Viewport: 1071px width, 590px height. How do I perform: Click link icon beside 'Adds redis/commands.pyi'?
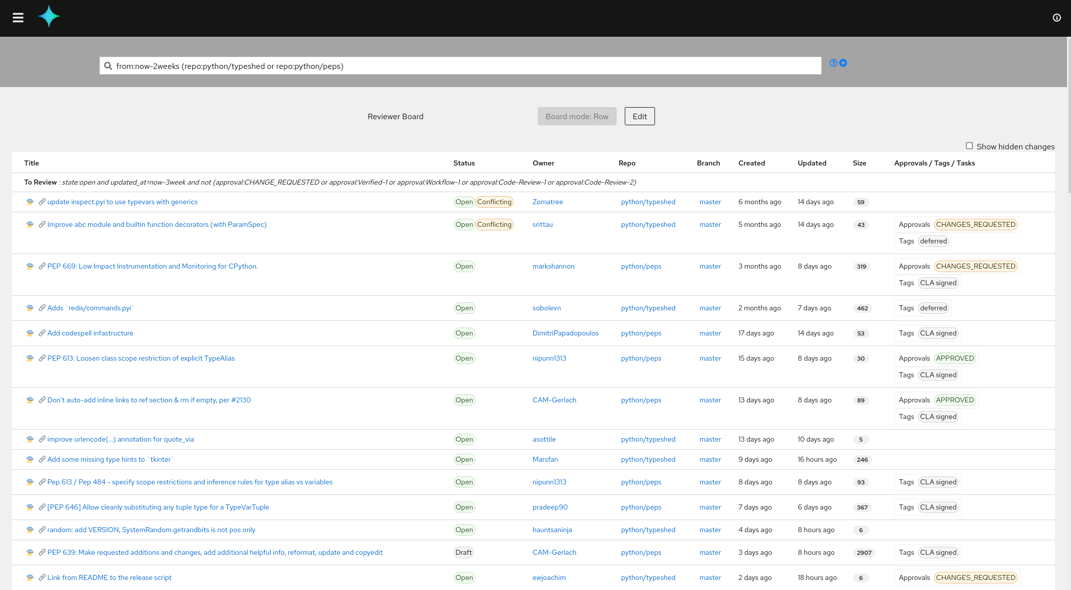click(x=42, y=308)
